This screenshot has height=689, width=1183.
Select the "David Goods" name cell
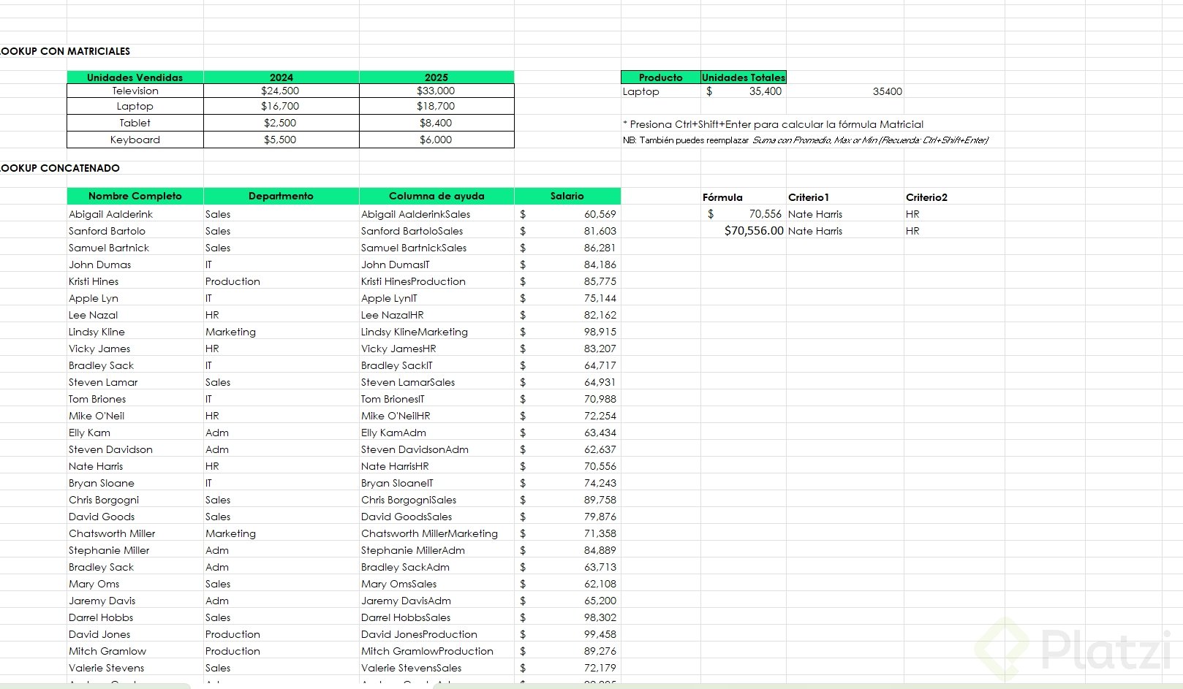click(x=135, y=517)
